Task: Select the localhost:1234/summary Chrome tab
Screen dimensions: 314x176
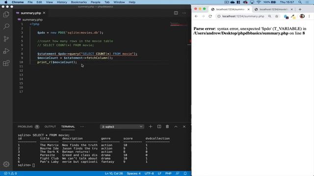Action: pyautogui.click(x=230, y=9)
